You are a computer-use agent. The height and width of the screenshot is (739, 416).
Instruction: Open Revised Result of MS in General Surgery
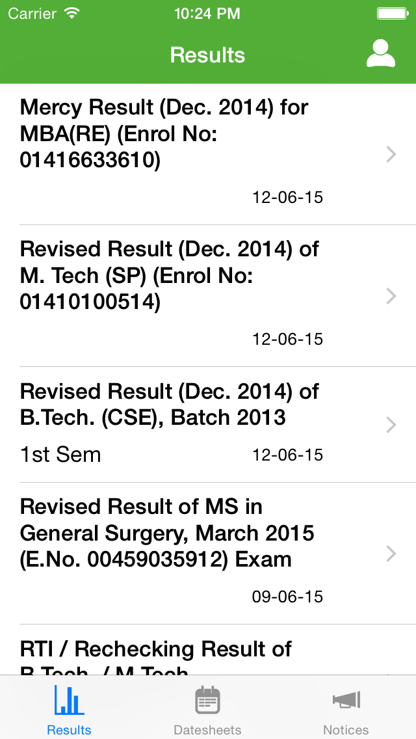[x=167, y=533]
